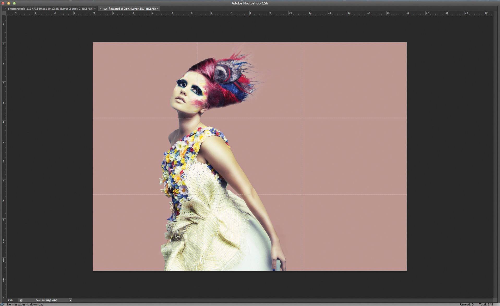This screenshot has width=500, height=306.
Task: Click the Adobe Photoshop CS6 title bar
Action: pos(250,3)
